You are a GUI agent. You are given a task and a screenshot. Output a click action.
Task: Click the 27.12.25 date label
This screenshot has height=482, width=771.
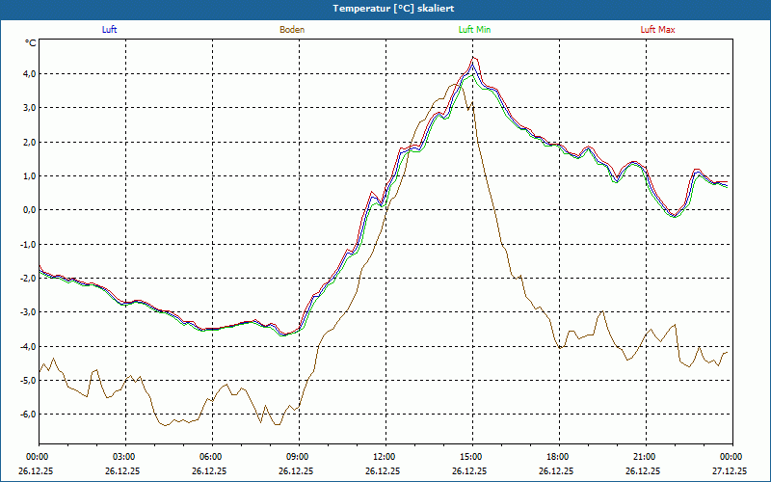pos(731,471)
